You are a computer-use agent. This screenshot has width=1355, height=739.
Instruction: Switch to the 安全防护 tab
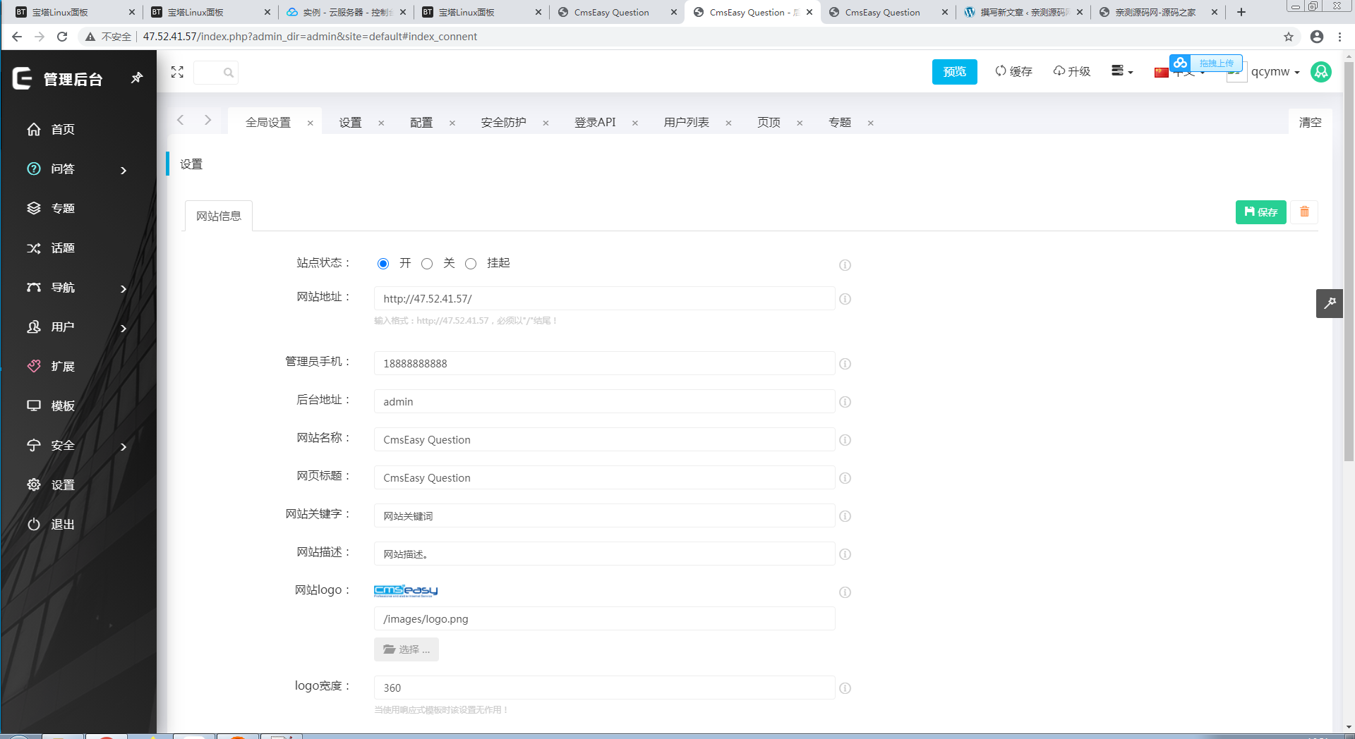(x=503, y=122)
